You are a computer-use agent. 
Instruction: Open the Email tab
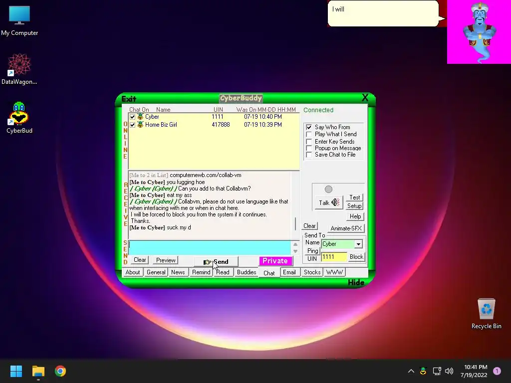coord(289,272)
